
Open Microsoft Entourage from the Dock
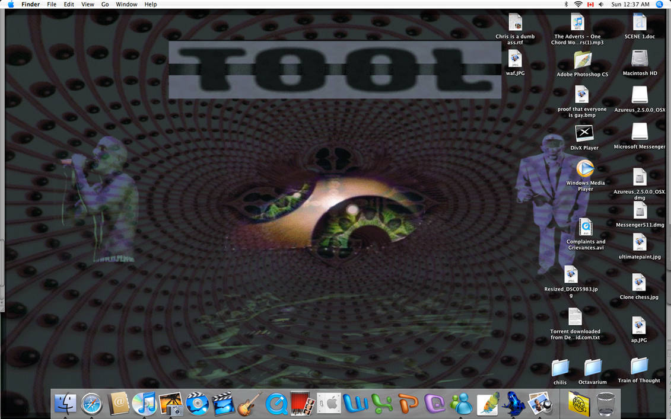coord(435,404)
